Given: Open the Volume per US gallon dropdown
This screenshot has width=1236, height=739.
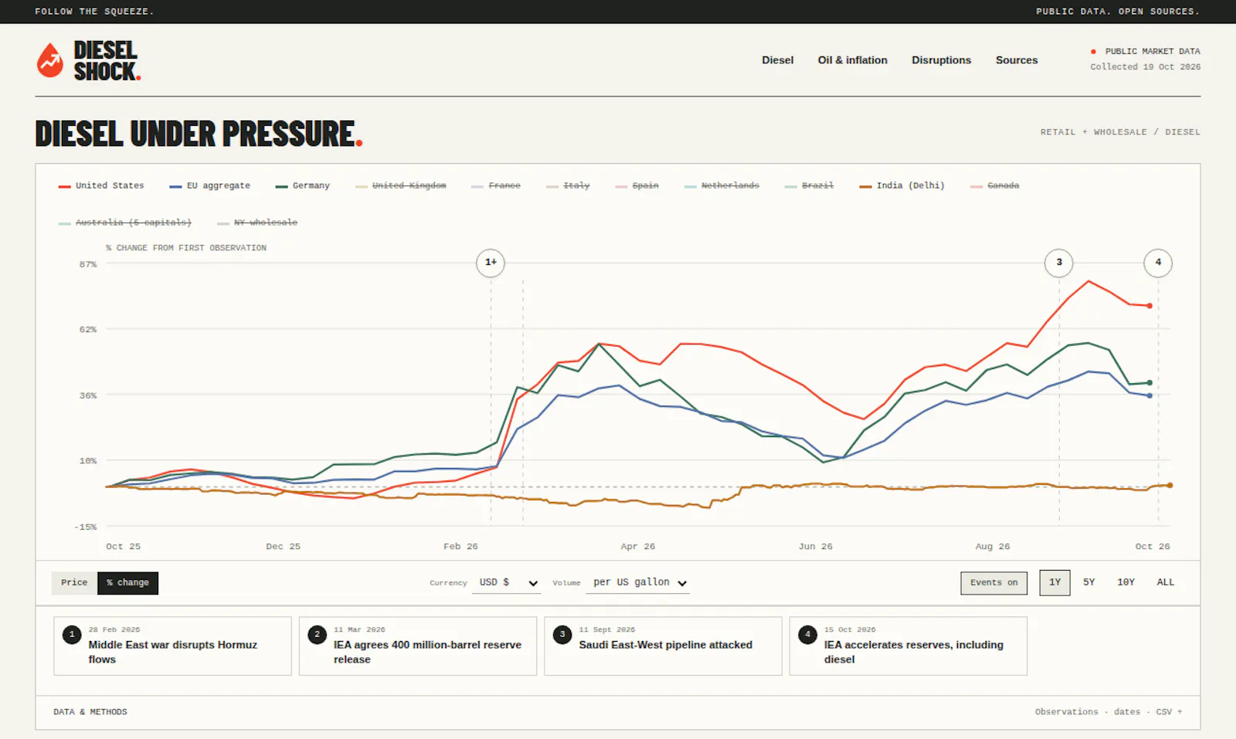Looking at the screenshot, I should [x=638, y=583].
